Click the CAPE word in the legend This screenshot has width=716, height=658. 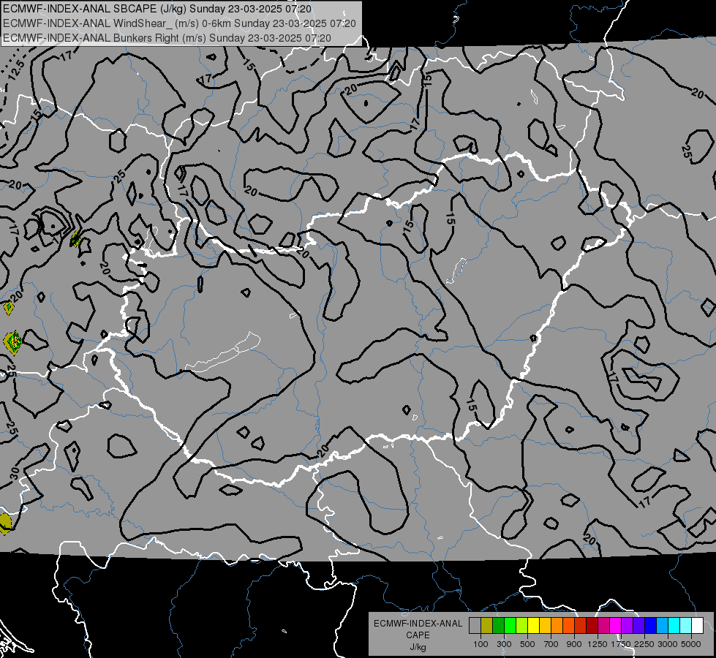point(418,635)
